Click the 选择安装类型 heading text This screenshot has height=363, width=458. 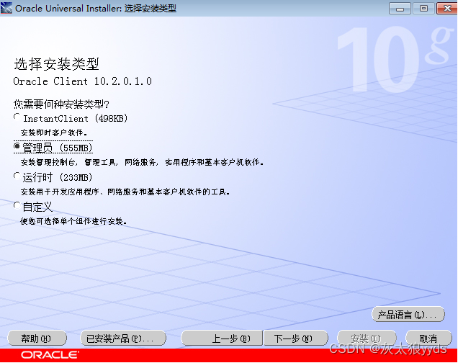pyautogui.click(x=56, y=63)
